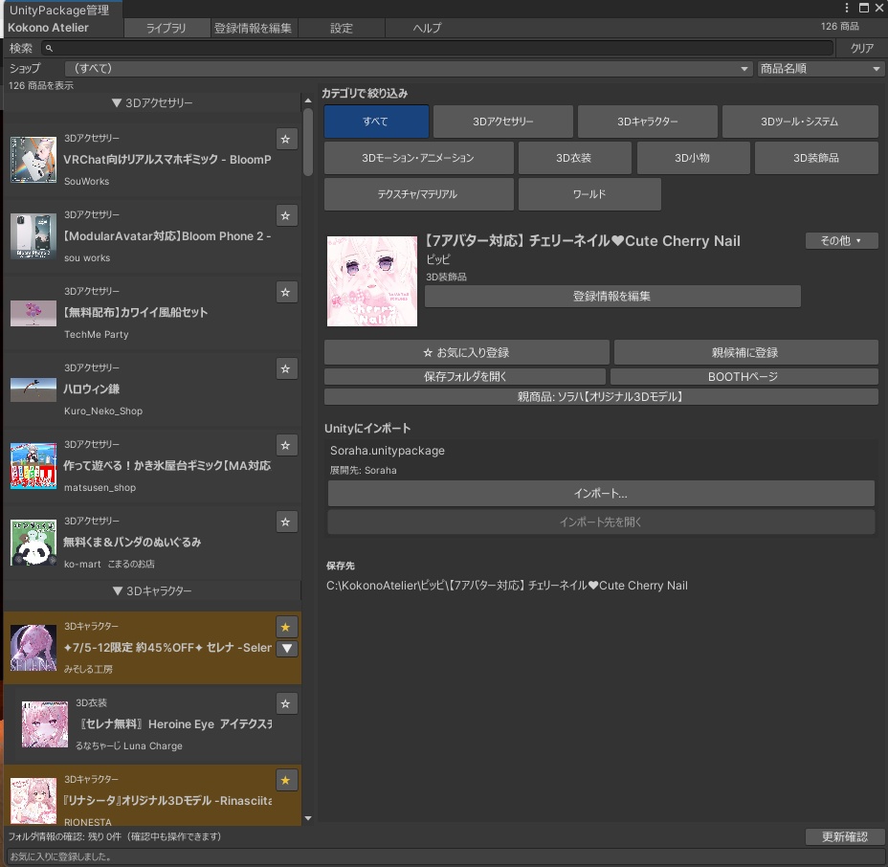
Task: Filter by 3Dツール・システム category
Action: pos(800,122)
